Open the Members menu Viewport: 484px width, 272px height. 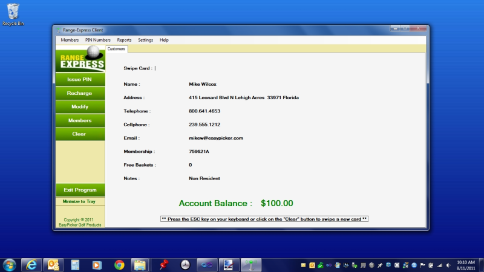coord(70,40)
